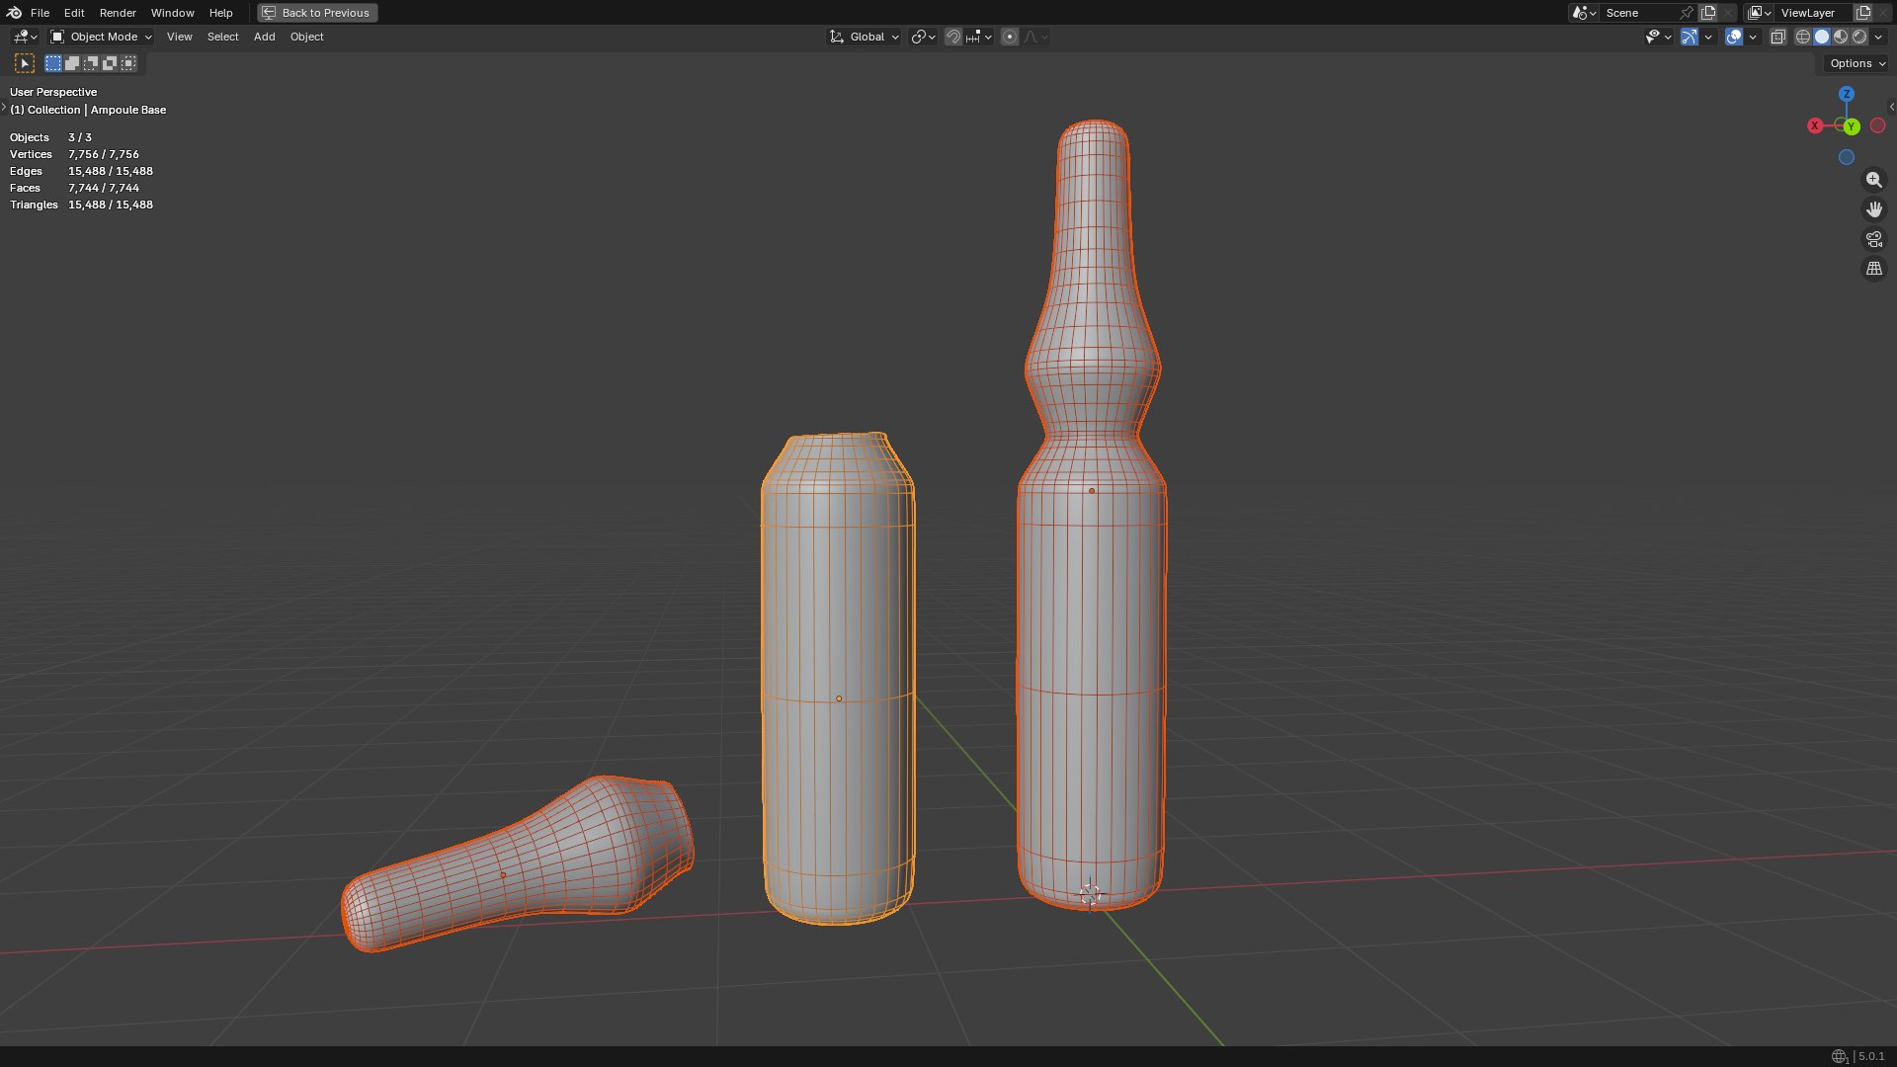
Task: Open the viewport Add menu
Action: 264,37
